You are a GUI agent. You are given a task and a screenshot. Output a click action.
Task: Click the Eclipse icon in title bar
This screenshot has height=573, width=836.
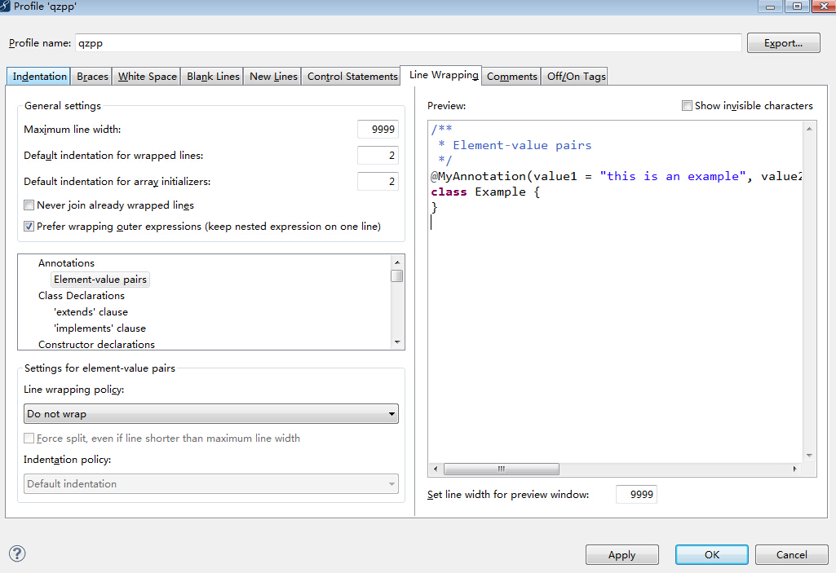[x=7, y=6]
